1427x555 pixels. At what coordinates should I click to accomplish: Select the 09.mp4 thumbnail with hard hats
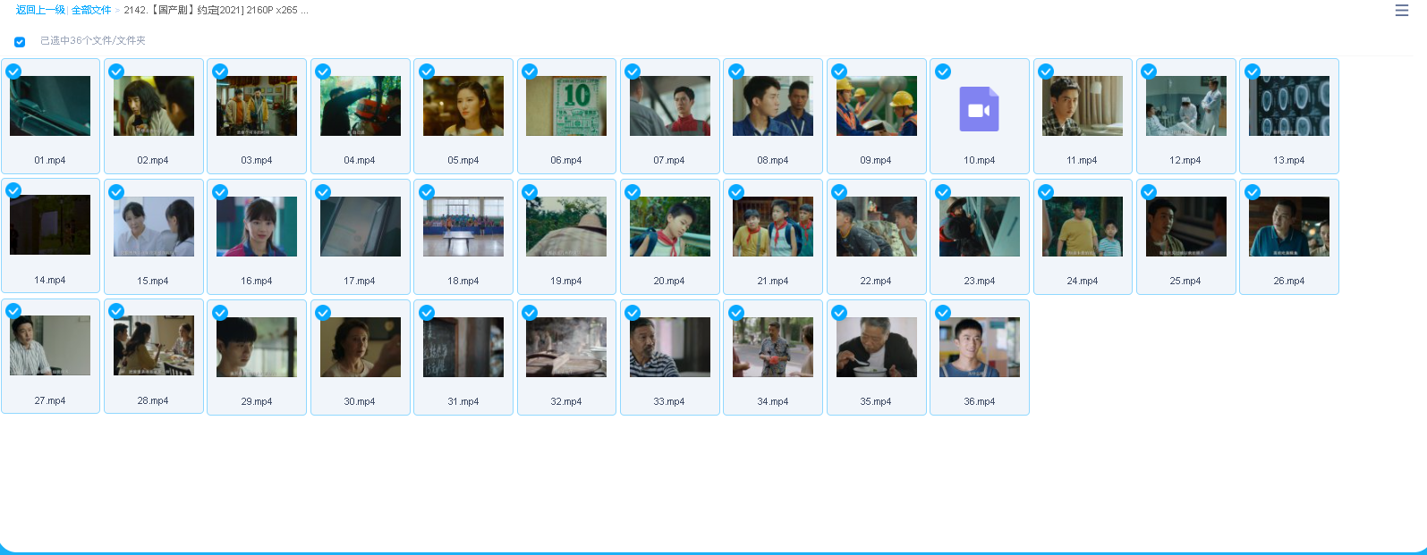coord(876,106)
